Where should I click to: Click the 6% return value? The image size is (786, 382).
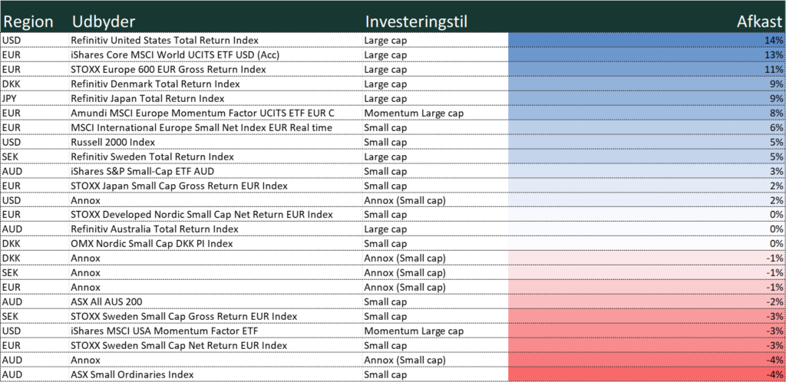tap(777, 127)
